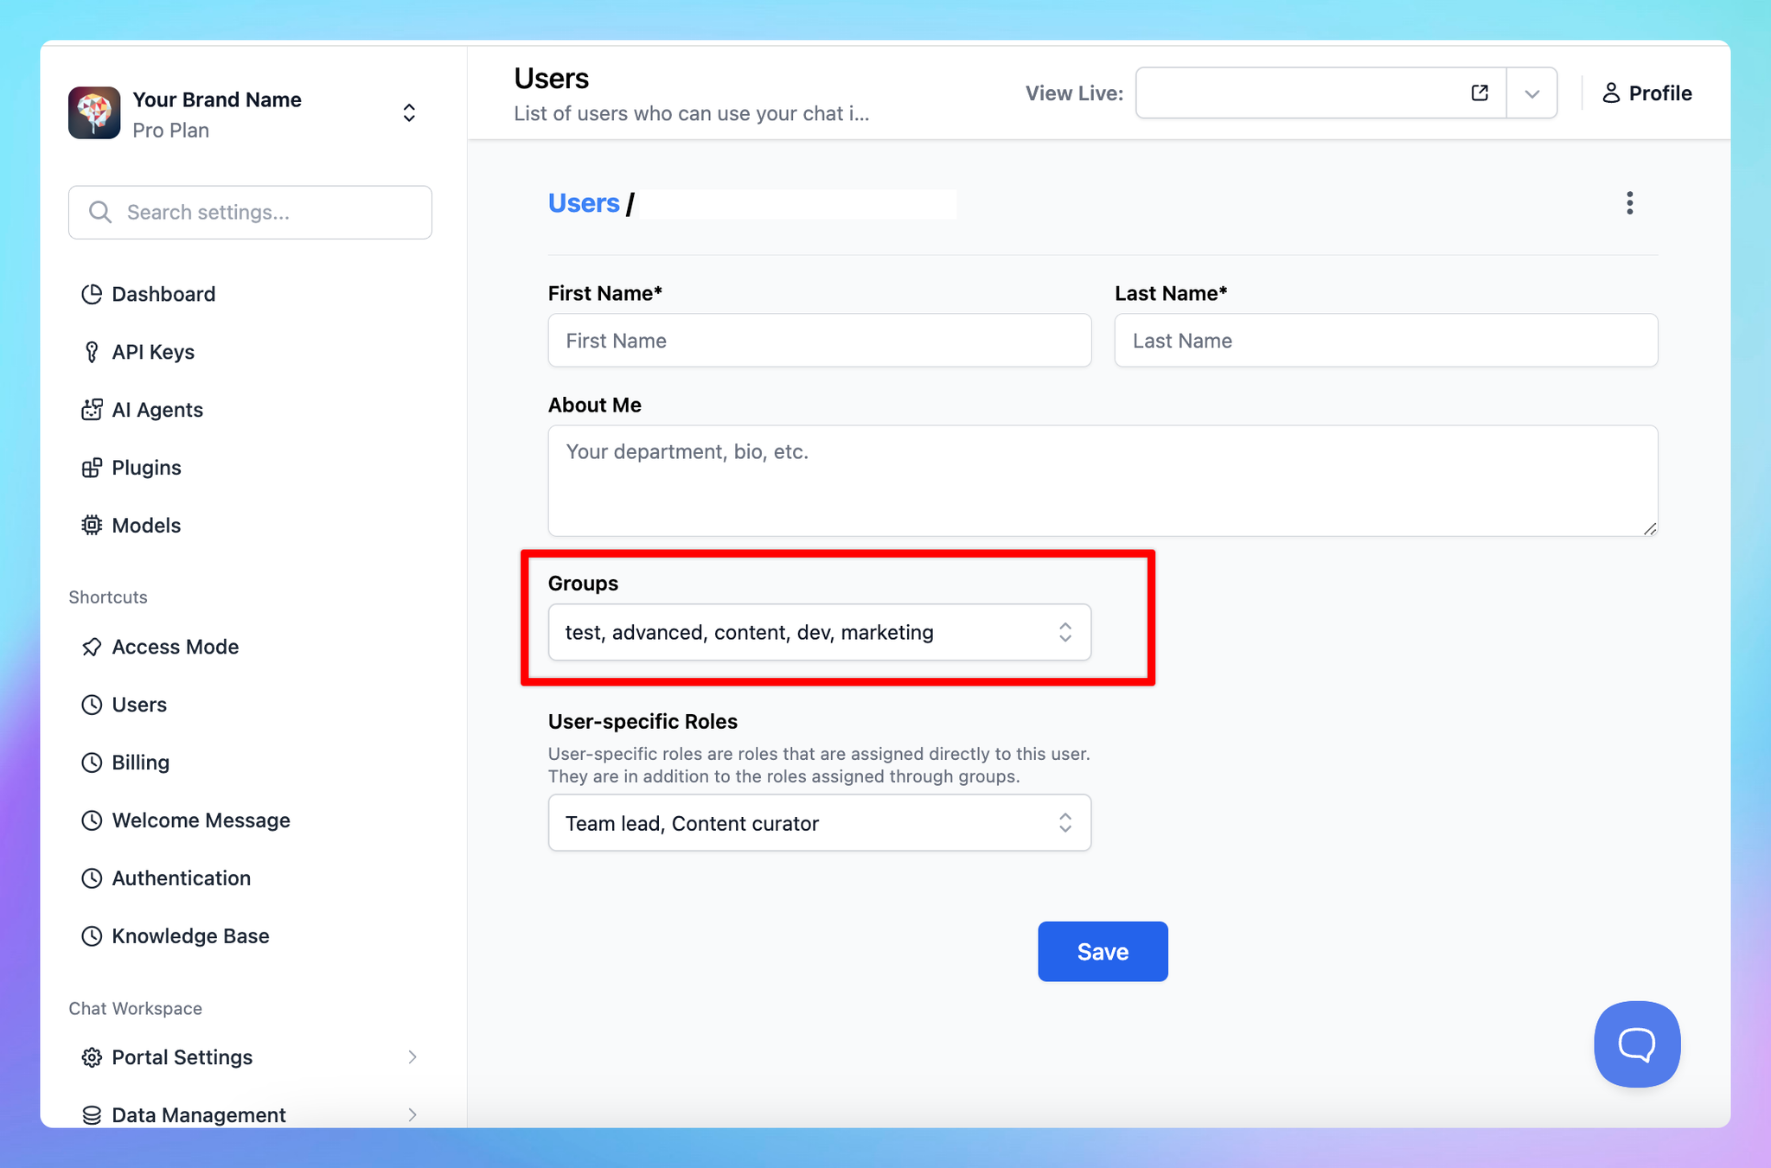Click the Dashboard pie chart icon
The width and height of the screenshot is (1771, 1168).
[x=92, y=294]
